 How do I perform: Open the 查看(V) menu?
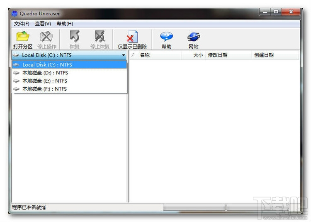pyautogui.click(x=43, y=24)
